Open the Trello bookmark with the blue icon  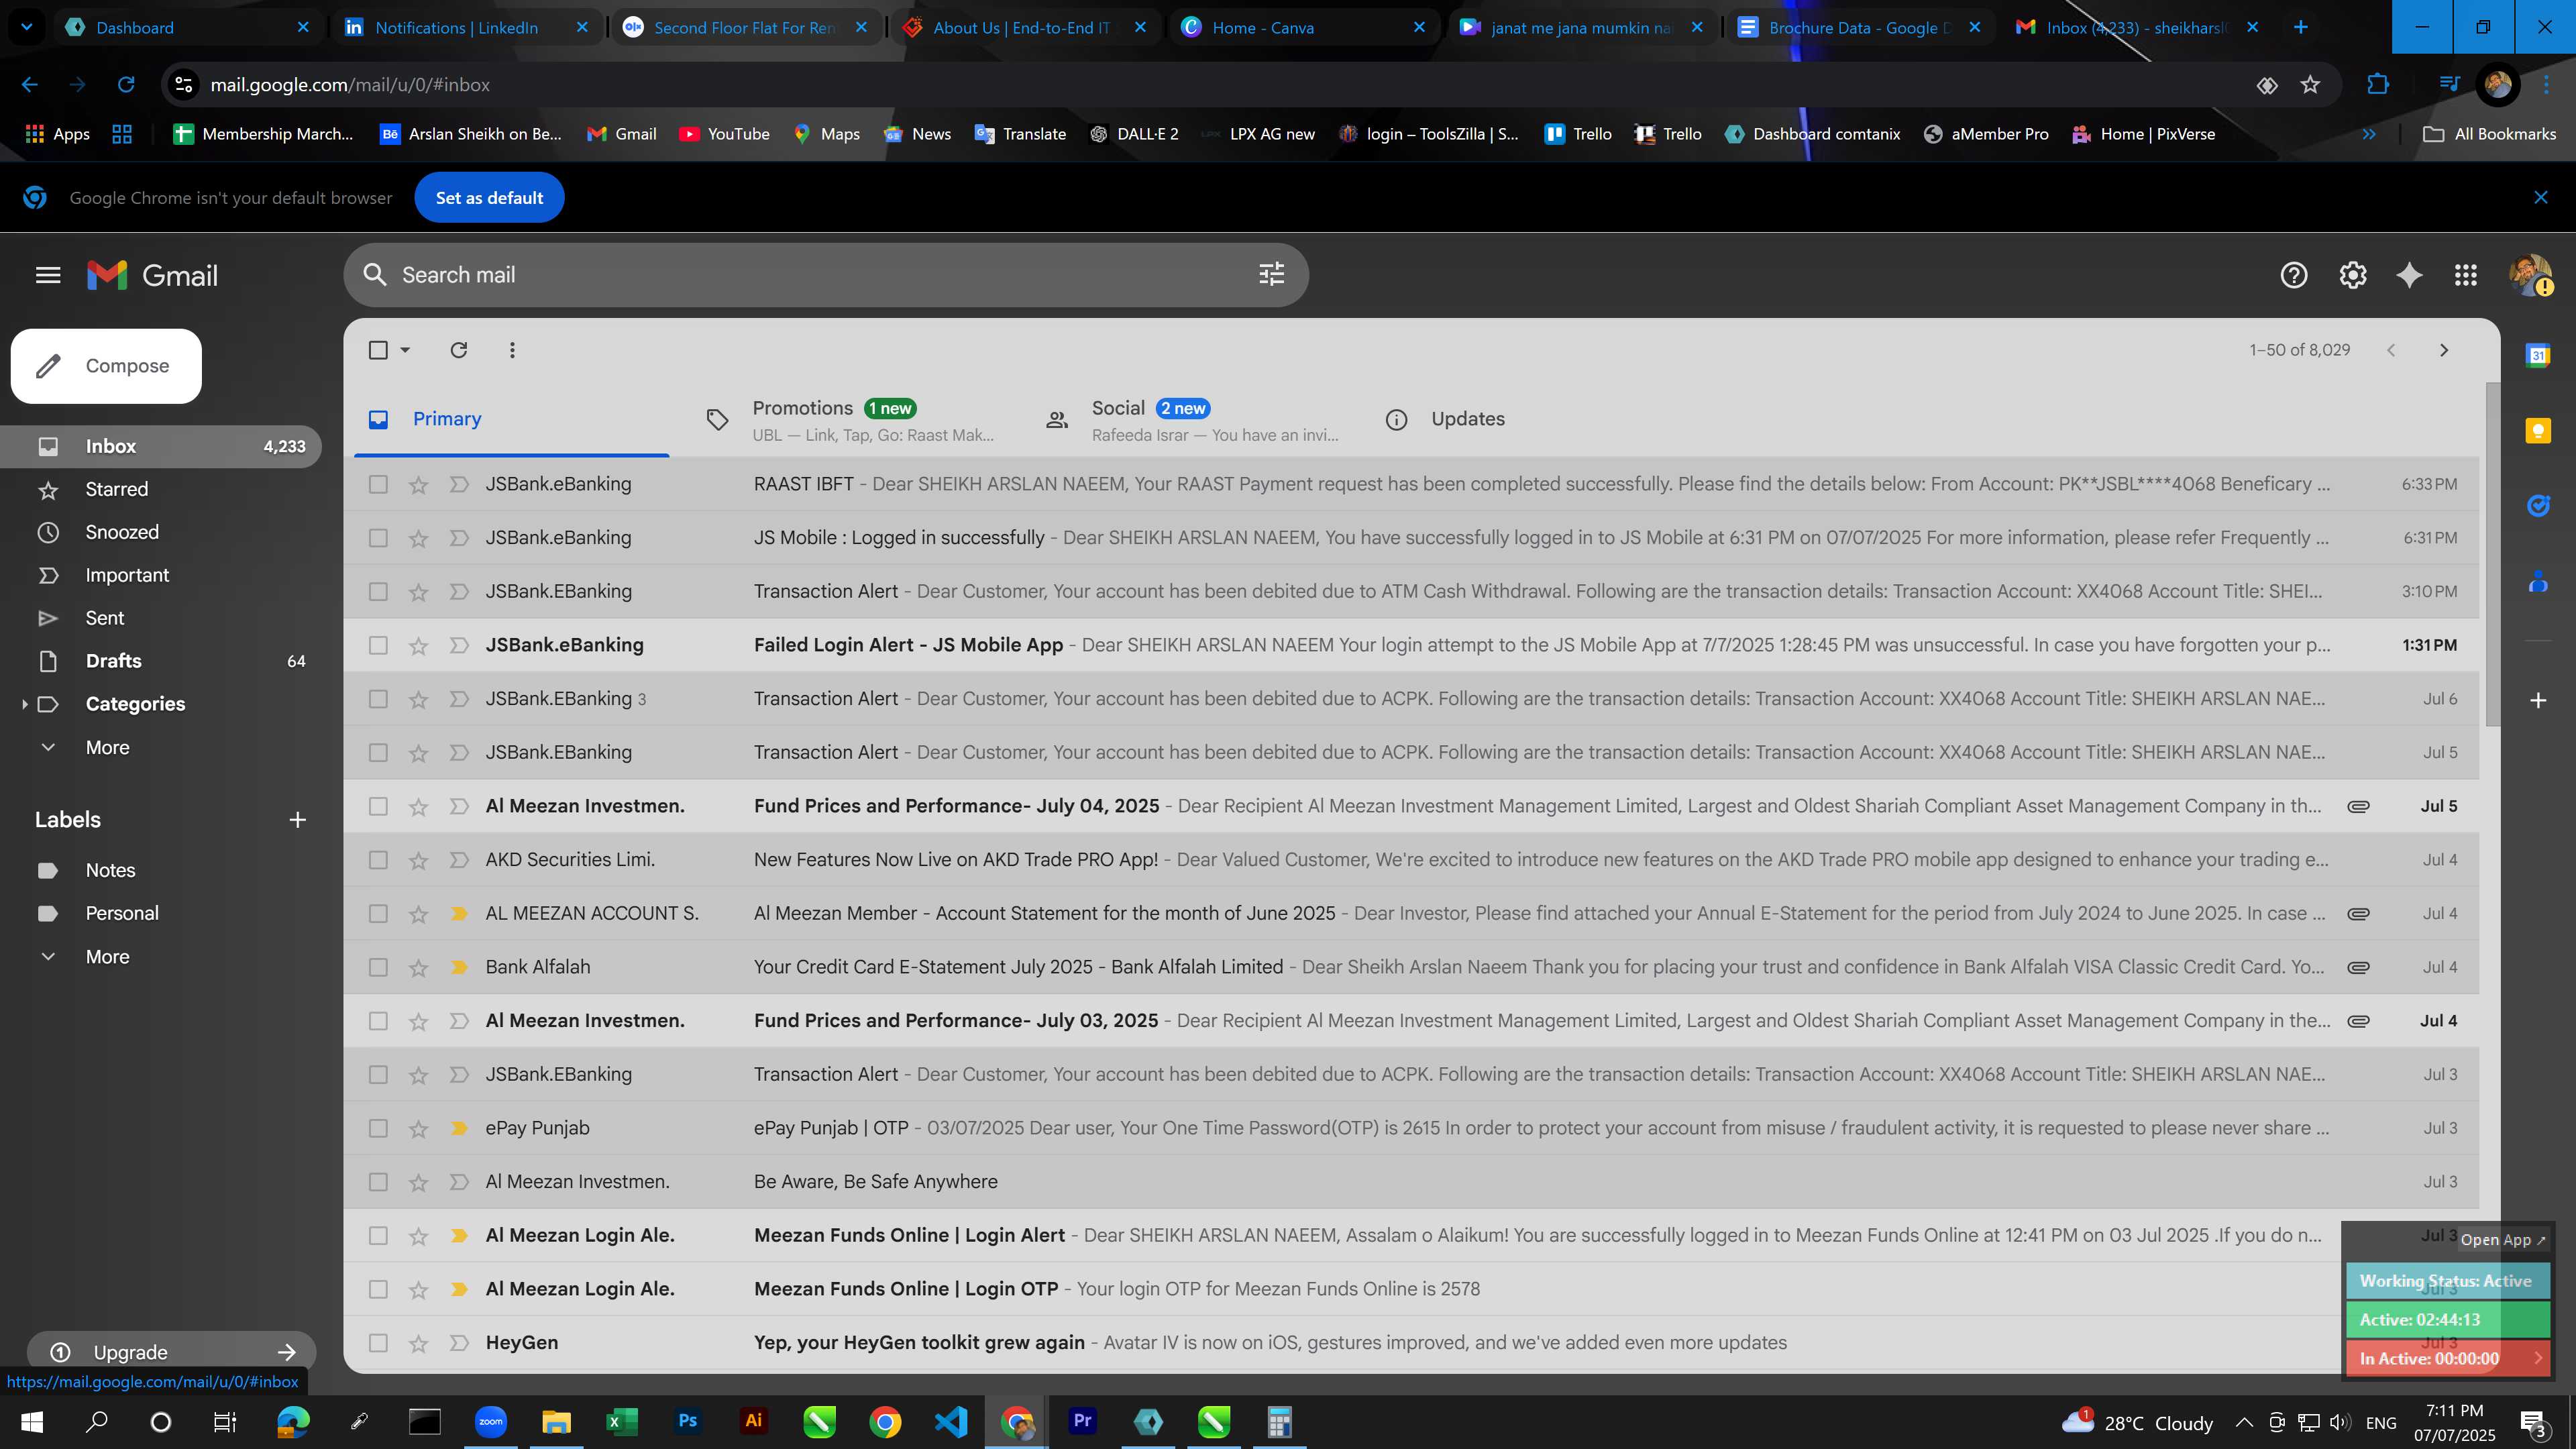1577,134
